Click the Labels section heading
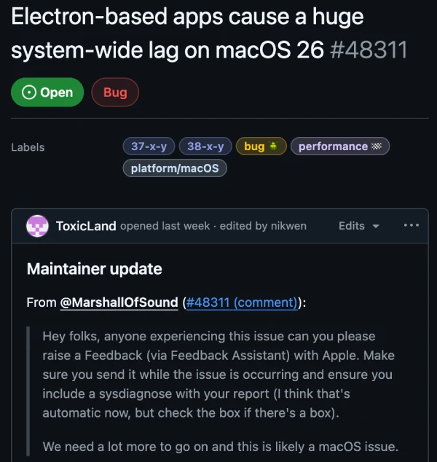The image size is (437, 462). tap(28, 147)
